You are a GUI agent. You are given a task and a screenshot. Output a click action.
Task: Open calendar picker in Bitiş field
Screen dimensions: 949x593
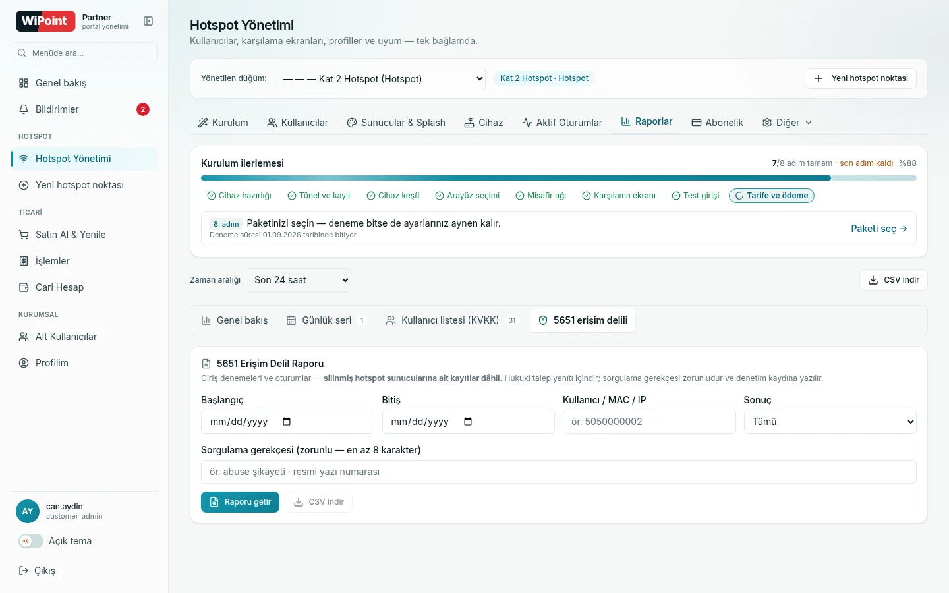tap(468, 422)
